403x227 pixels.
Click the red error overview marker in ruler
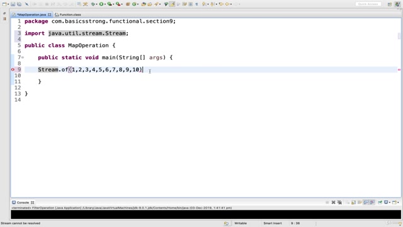pos(399,69)
